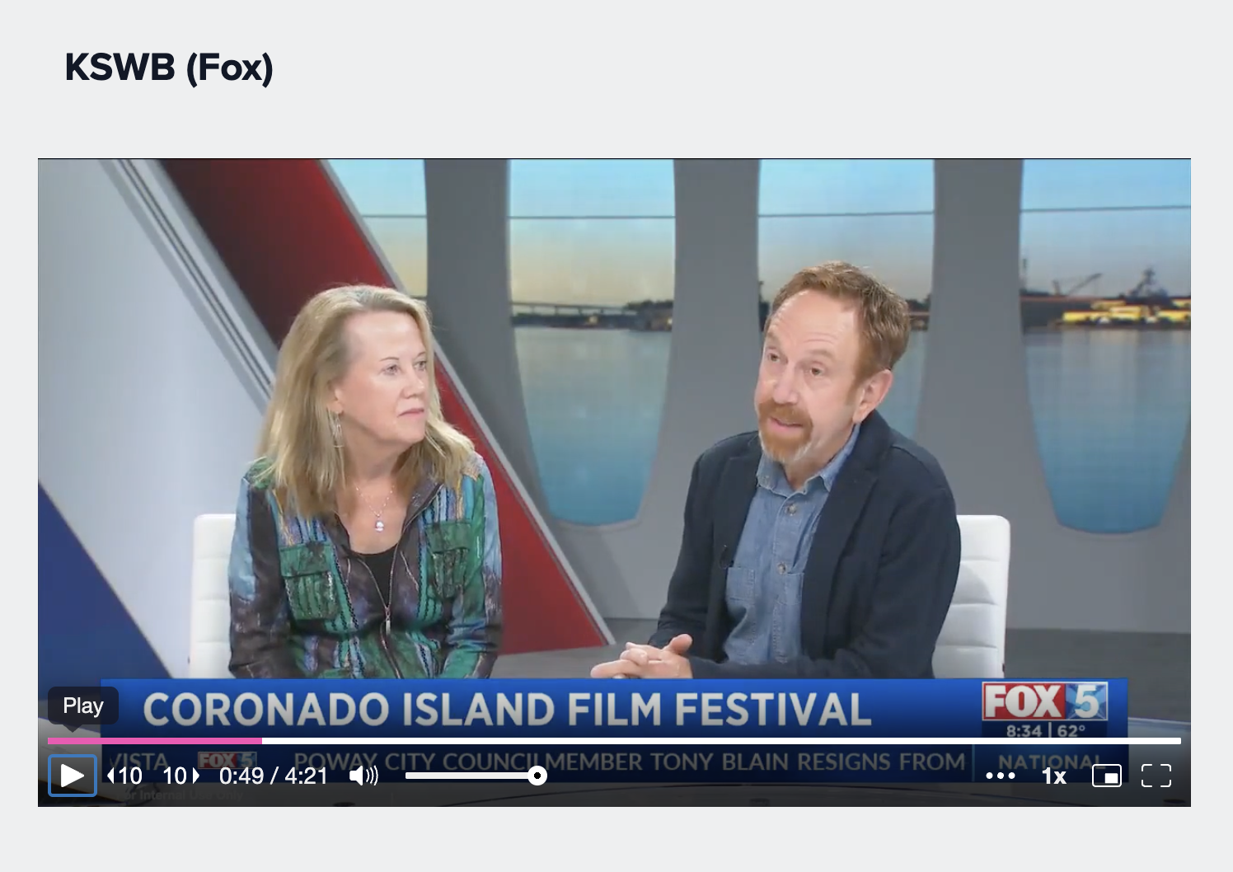Image resolution: width=1233 pixels, height=872 pixels.
Task: Click the Poway City Council news ticker text
Action: click(629, 762)
